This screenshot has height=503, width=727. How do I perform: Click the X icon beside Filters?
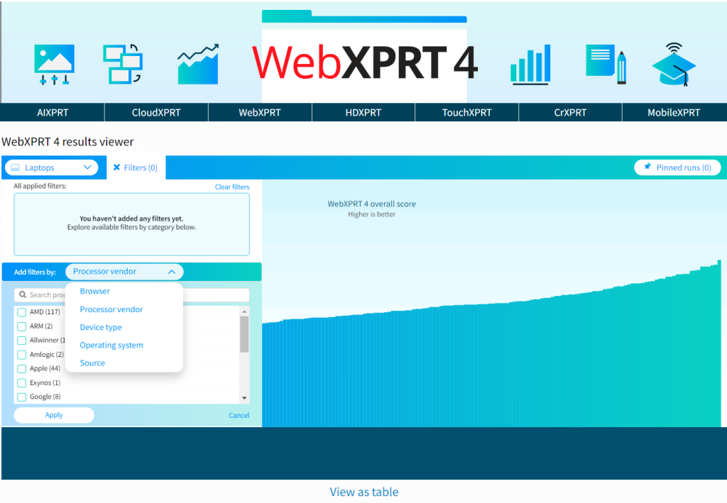coord(117,167)
